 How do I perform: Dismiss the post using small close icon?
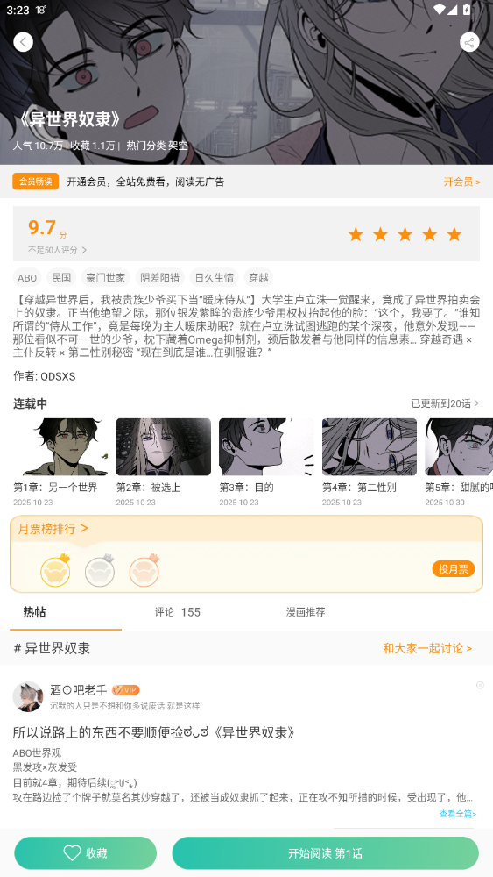pos(480,685)
